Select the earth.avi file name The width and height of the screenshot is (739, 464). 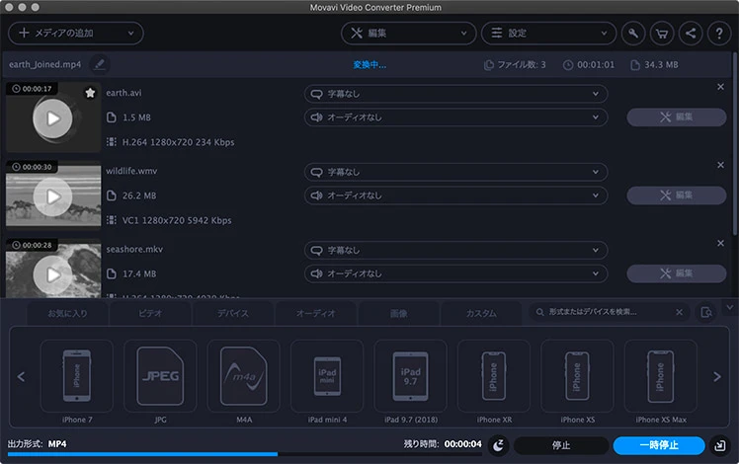(x=123, y=93)
